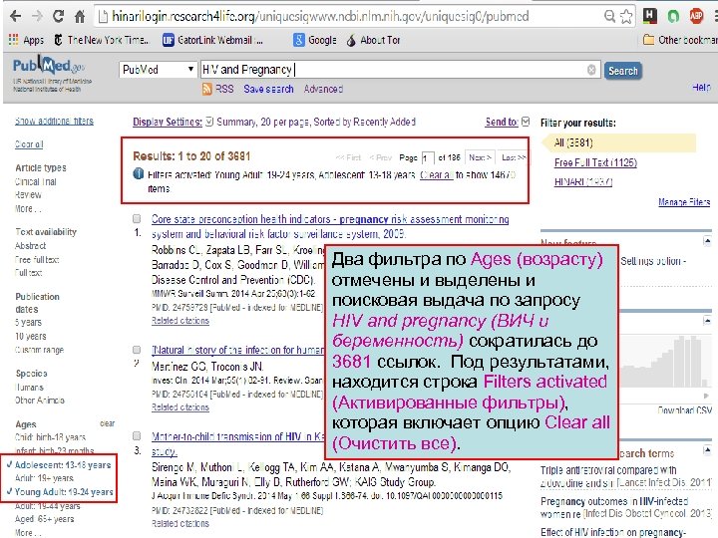
Task: Click the filters info icon
Action: click(x=138, y=173)
